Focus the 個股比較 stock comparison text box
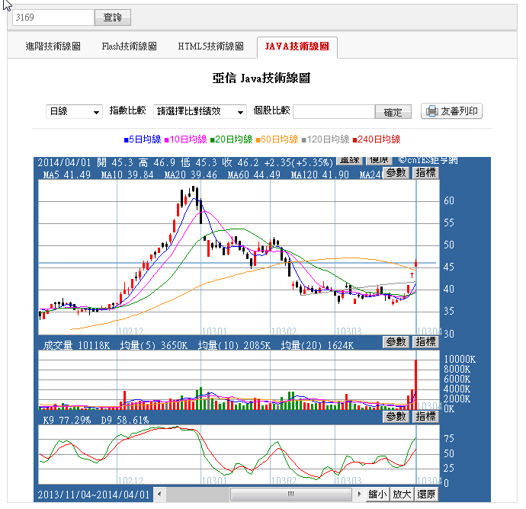 [x=334, y=111]
